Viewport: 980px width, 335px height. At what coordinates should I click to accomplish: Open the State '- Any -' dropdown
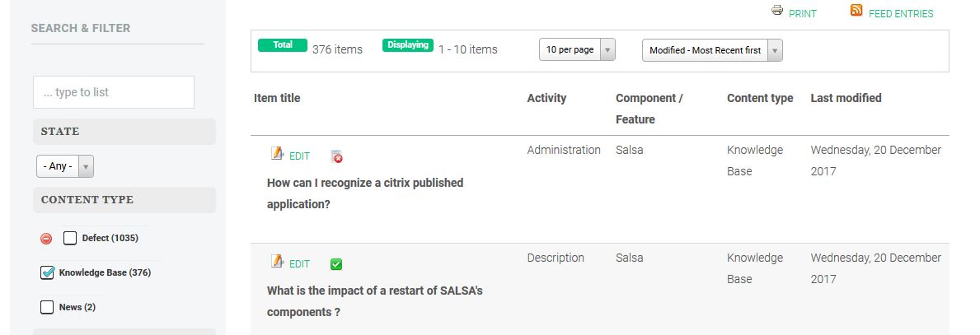click(65, 166)
